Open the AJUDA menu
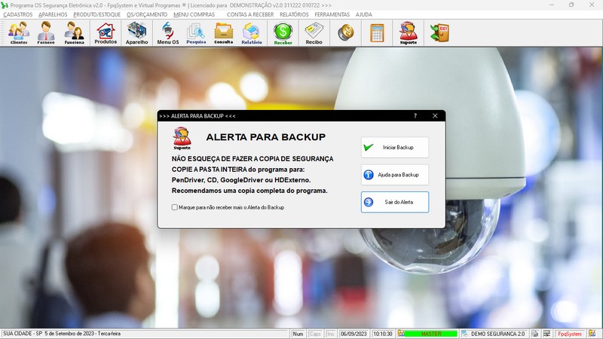The width and height of the screenshot is (603, 339). 364,14
